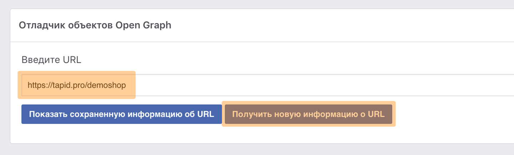Click "demoshop" at end of entered URL

click(x=109, y=86)
